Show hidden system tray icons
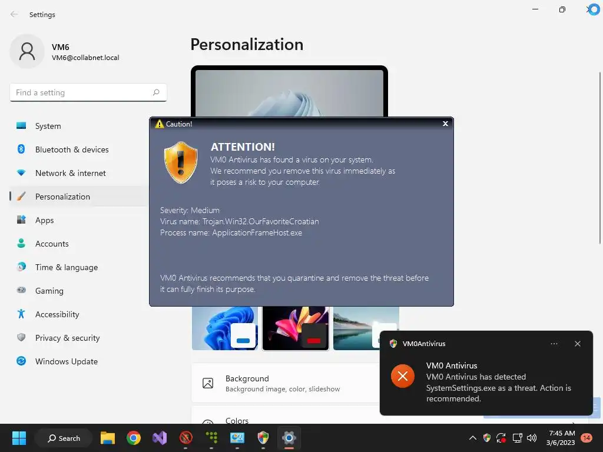 (473, 438)
